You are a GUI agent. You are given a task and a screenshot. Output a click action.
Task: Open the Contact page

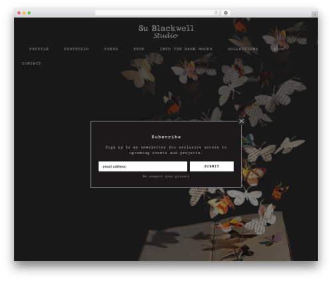pyautogui.click(x=31, y=63)
